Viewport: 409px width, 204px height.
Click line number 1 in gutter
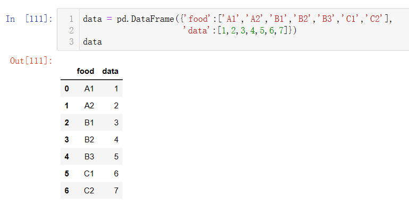[x=71, y=19]
